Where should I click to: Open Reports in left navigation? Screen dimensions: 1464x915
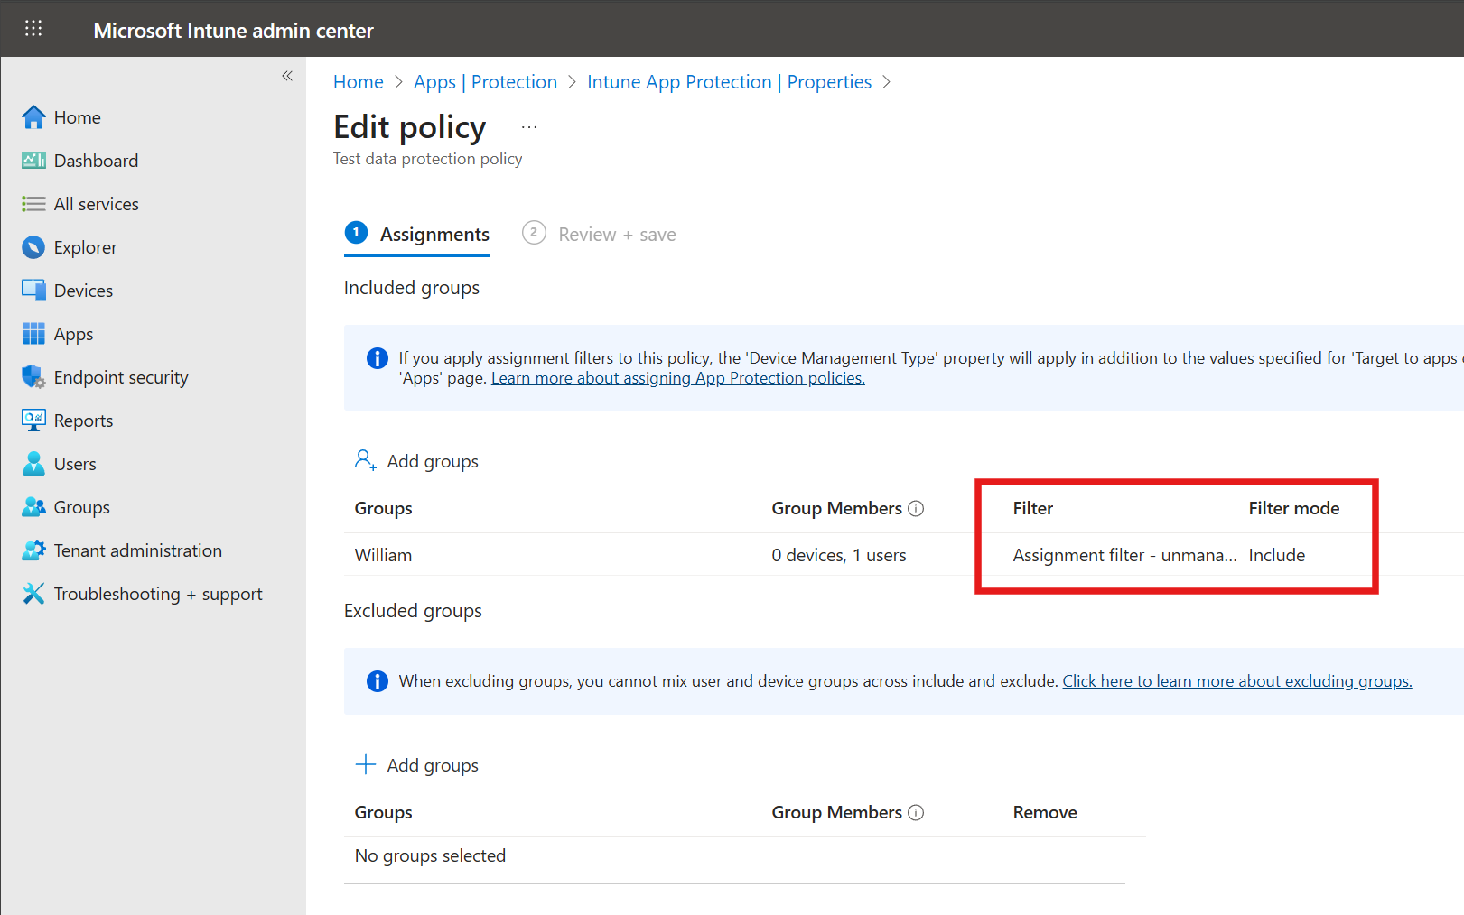click(x=83, y=421)
